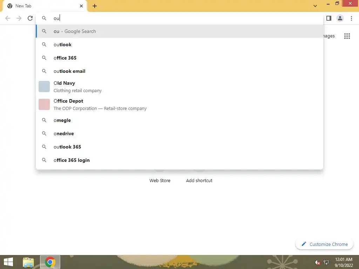This screenshot has width=359, height=269.
Task: Choose the Old Navy suggestion
Action: click(180, 87)
